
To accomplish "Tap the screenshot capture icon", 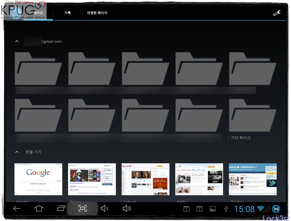I will 83,208.
